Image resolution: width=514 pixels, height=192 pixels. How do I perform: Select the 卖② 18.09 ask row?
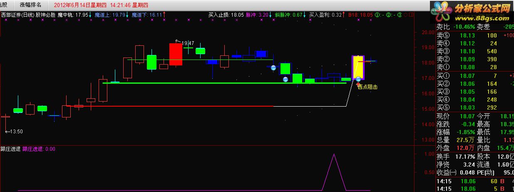click(475, 59)
